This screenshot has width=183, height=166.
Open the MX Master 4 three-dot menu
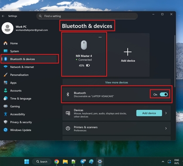(x=100, y=37)
